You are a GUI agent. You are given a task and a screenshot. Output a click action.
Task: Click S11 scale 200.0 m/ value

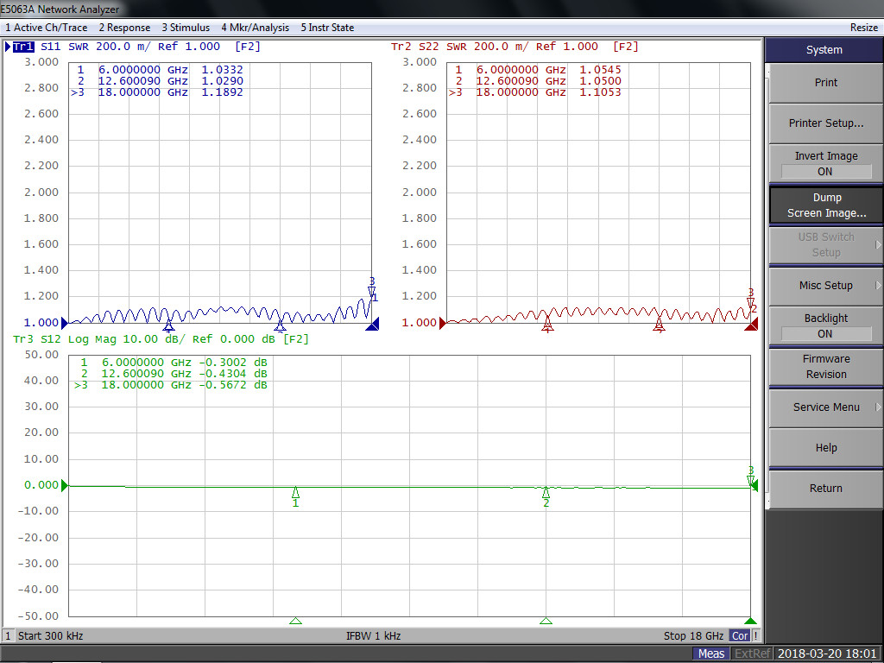123,47
